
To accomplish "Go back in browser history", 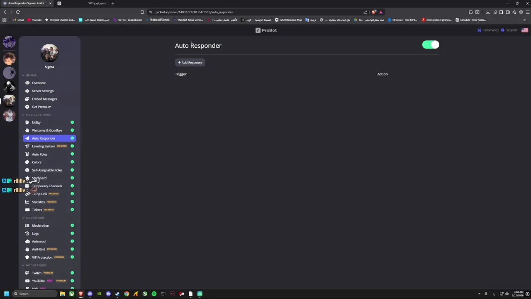I will [5, 12].
